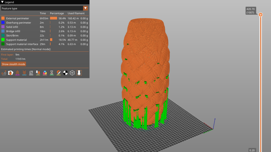Viewport: 271px width, 152px height.
Task: Toggle center of gravity marker icon
Action: point(65,73)
